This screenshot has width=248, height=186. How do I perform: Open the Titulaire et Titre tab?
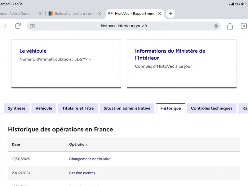pos(78,108)
